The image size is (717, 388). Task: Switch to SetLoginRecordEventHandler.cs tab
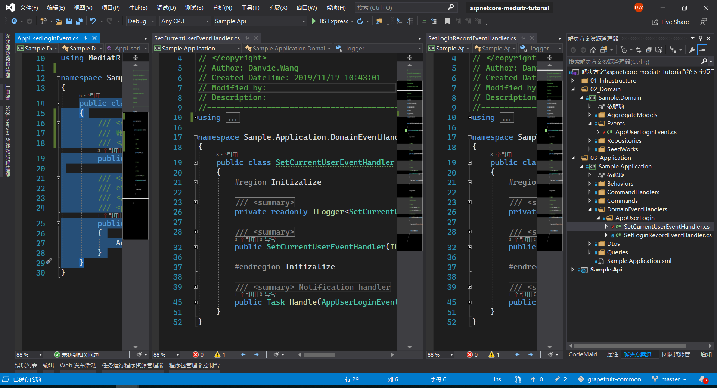click(472, 38)
